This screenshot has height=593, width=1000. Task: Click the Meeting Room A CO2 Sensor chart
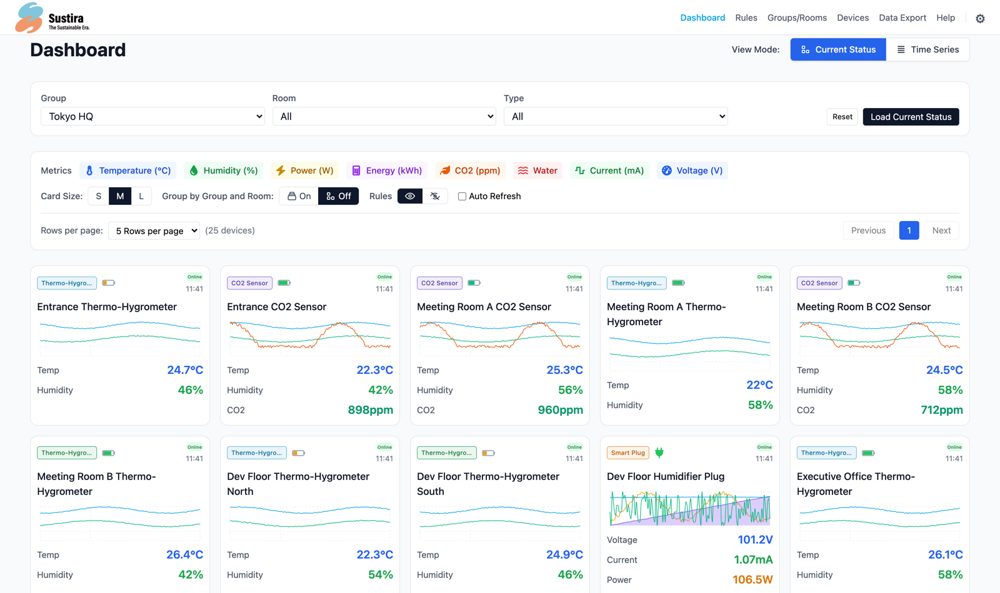[500, 338]
